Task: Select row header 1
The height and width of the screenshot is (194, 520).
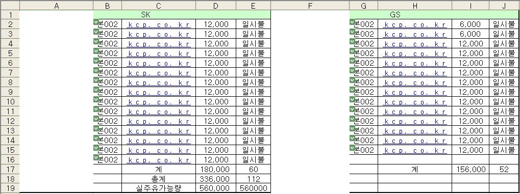Action: pyautogui.click(x=10, y=15)
